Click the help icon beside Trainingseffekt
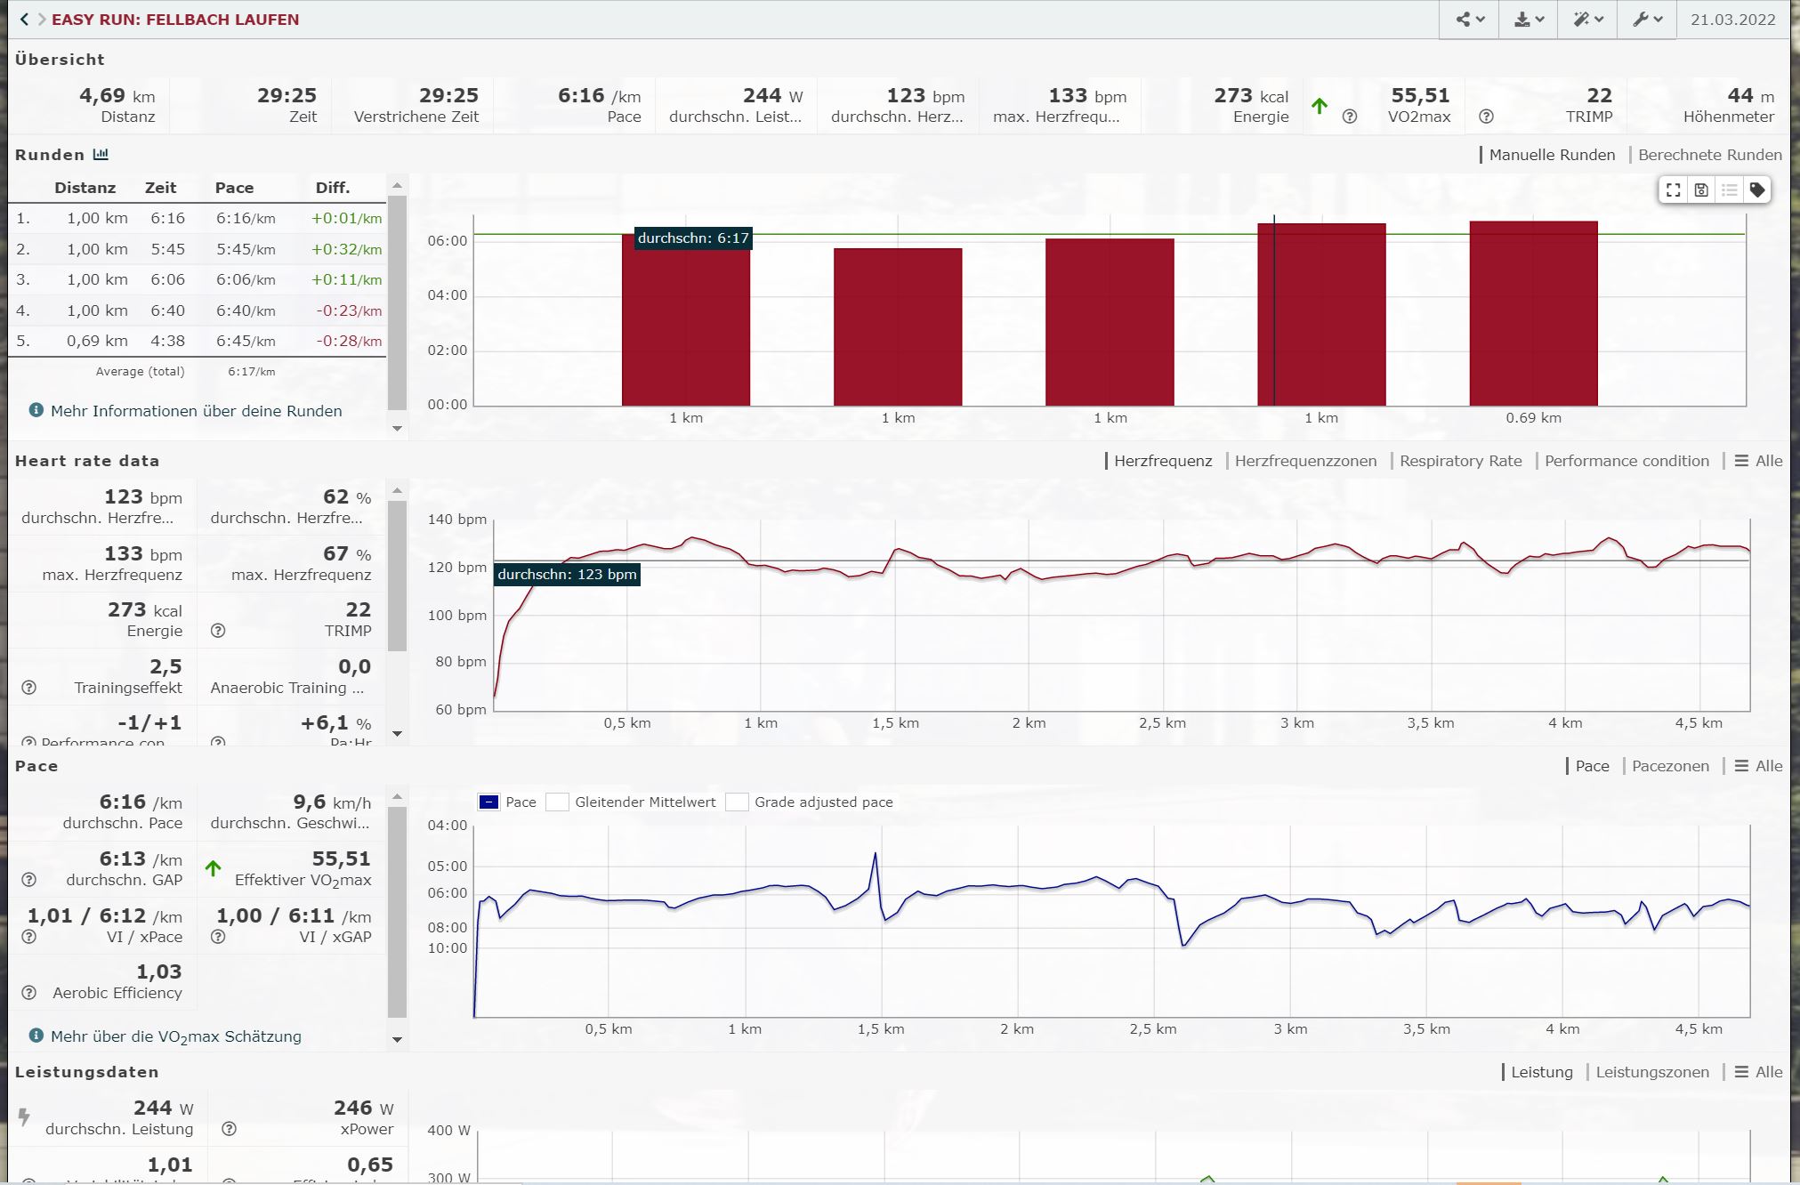The image size is (1800, 1185). click(29, 688)
